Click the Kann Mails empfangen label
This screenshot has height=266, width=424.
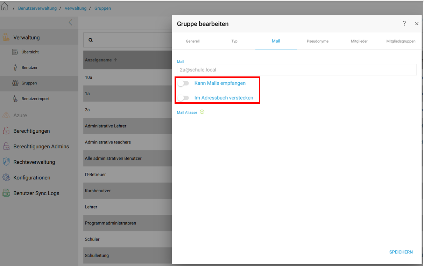pos(220,83)
